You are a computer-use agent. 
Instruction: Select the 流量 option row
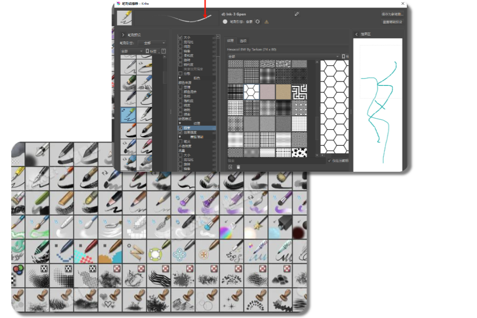(x=197, y=151)
